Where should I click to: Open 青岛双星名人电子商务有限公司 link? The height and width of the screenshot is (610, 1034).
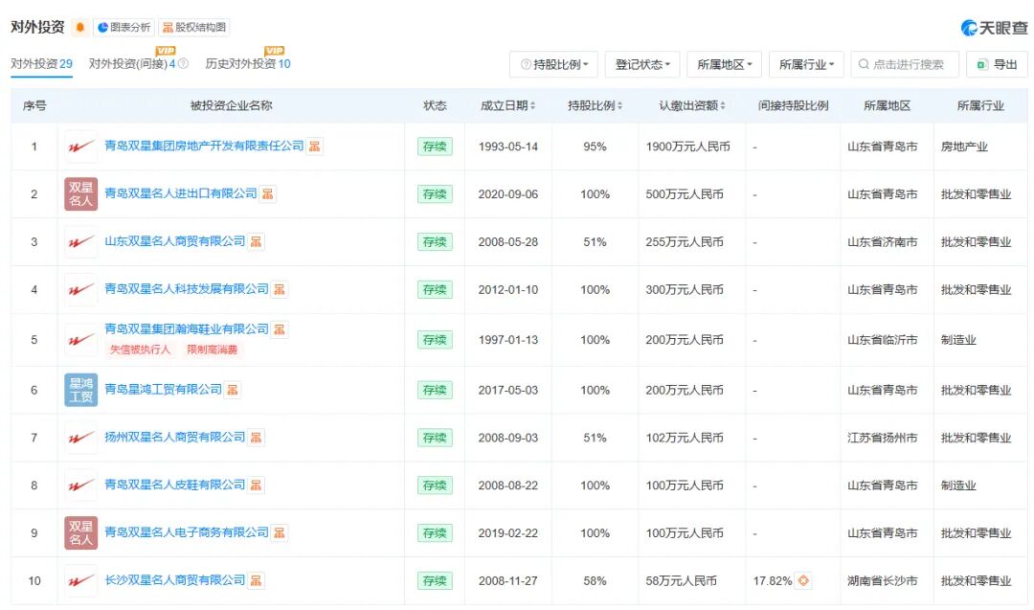point(187,532)
